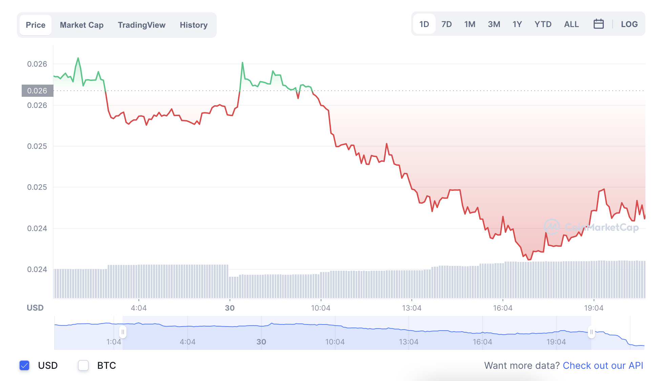Screen dimensions: 659x381
Task: Toggle the LOG scale option
Action: 629,24
